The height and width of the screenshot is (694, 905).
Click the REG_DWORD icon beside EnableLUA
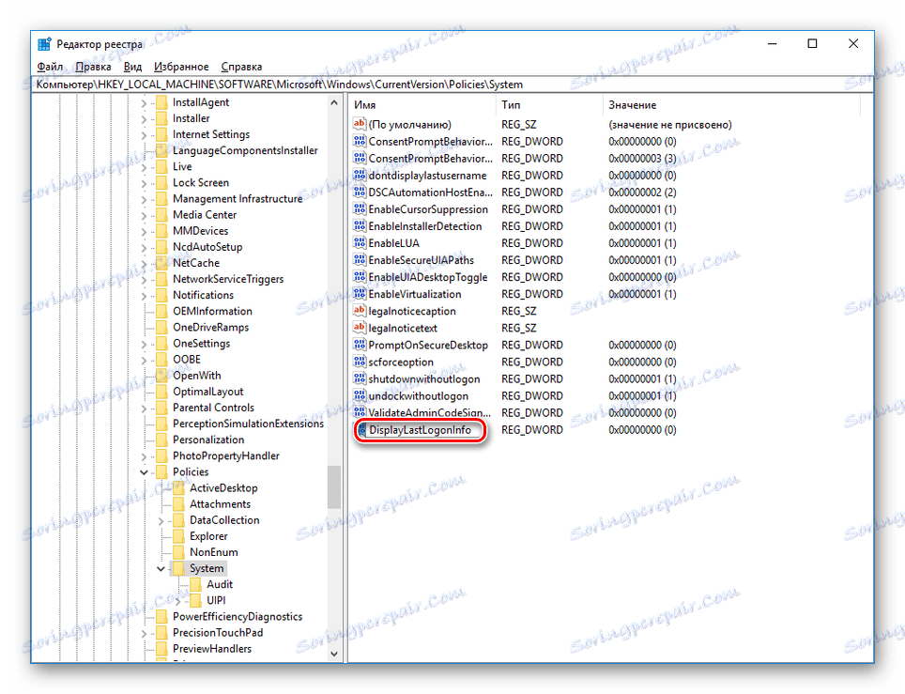[360, 242]
